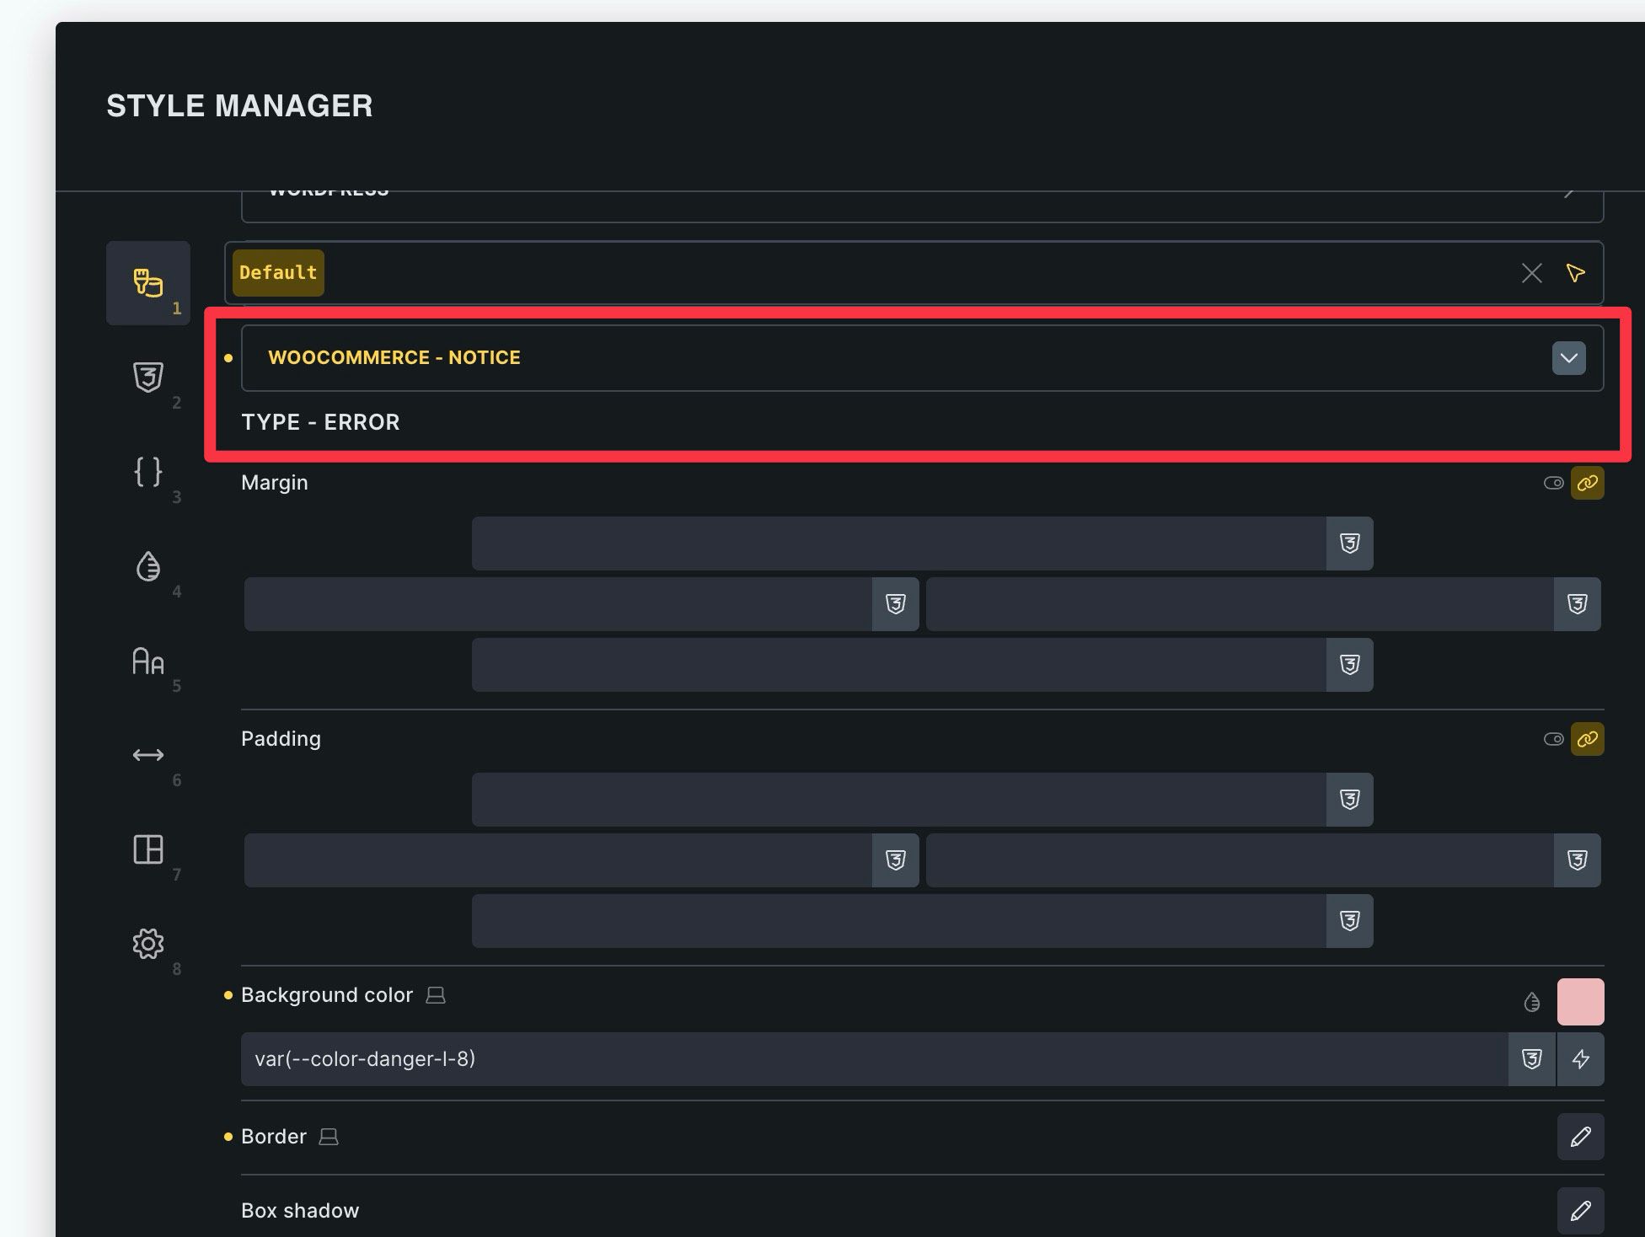The image size is (1645, 1237).
Task: Open the color droplet sidebar tab
Action: 147,566
